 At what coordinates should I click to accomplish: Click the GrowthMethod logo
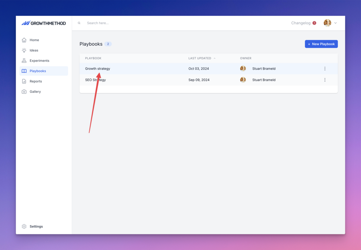[x=44, y=23]
